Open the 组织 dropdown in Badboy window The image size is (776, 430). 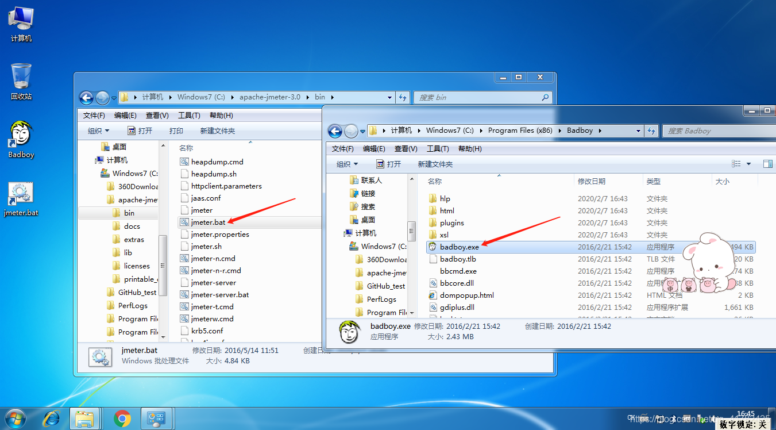pos(347,164)
